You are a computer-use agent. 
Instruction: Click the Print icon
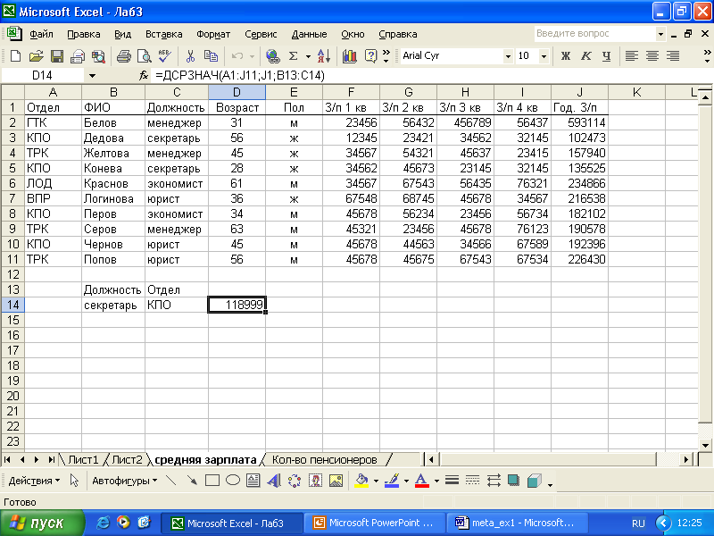tap(123, 56)
